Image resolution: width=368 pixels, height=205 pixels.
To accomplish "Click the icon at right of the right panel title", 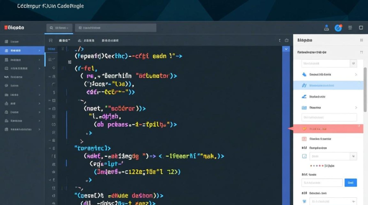I will 361,40.
